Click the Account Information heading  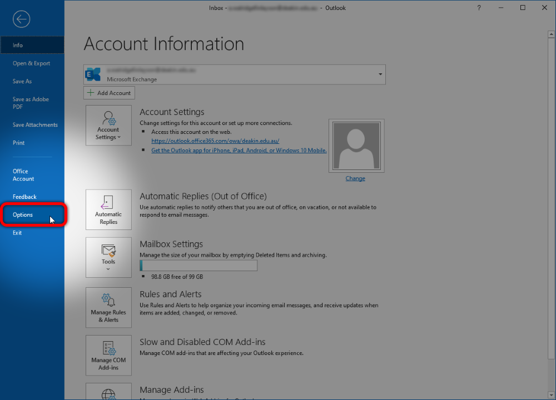point(164,44)
